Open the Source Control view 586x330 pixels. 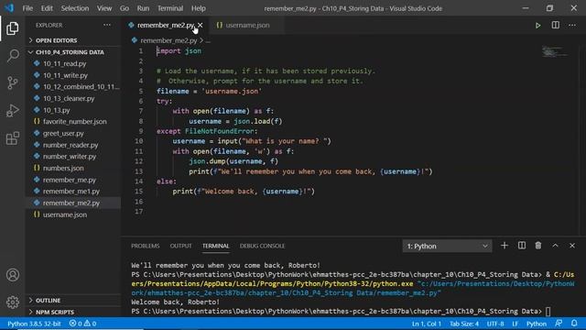(x=12, y=82)
